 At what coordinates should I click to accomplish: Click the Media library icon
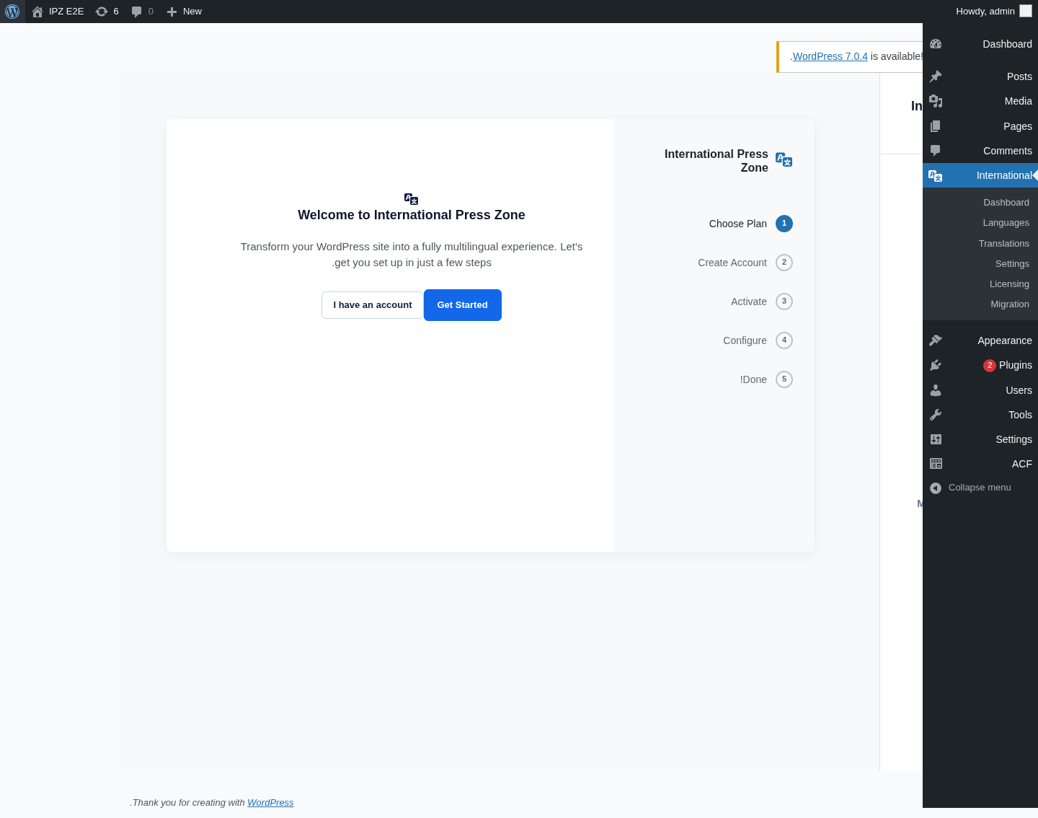(x=936, y=101)
